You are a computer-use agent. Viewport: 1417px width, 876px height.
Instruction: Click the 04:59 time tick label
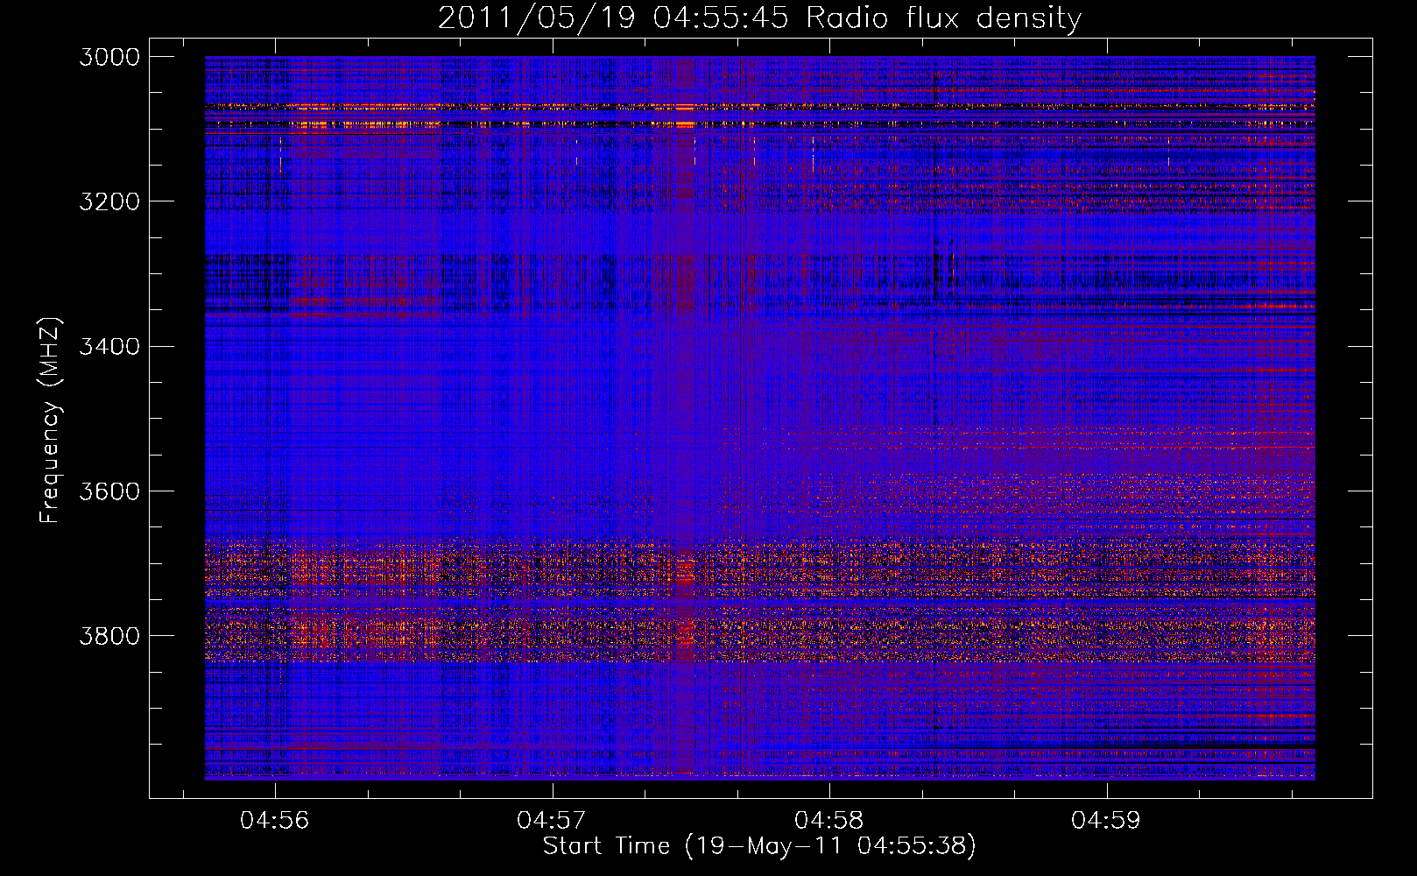[1106, 820]
